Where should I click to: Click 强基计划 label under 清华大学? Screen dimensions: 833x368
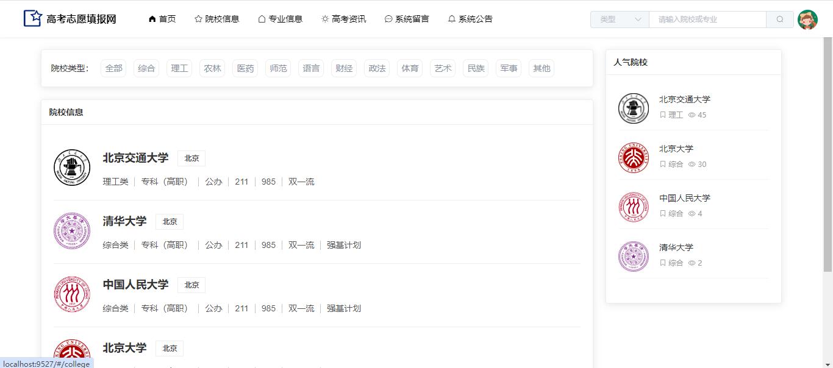tap(344, 245)
